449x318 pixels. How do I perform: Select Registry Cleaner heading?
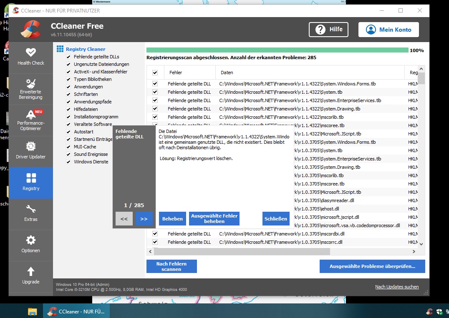tap(86, 49)
